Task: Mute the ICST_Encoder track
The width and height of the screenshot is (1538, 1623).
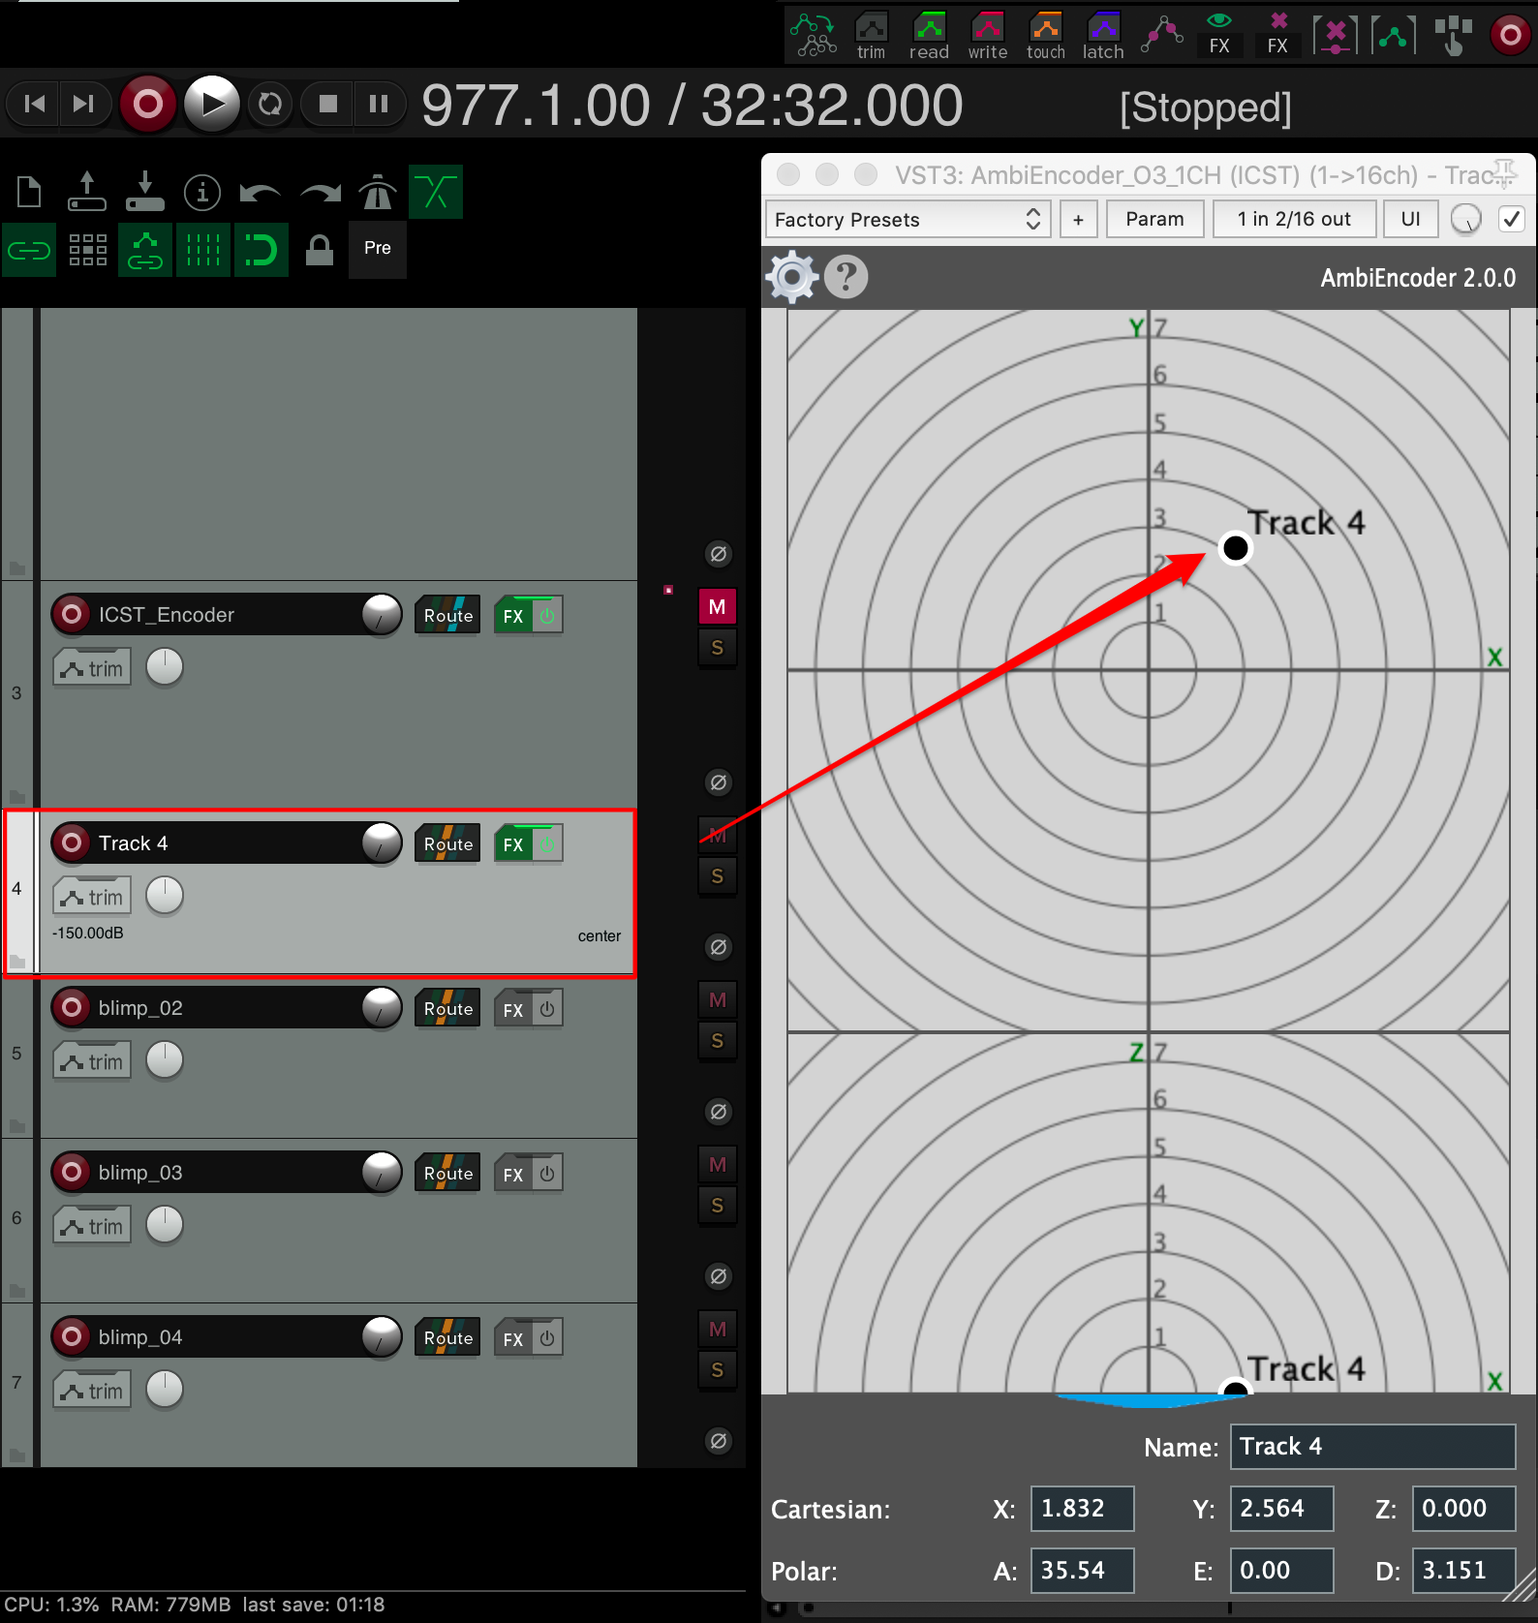Action: point(717,607)
